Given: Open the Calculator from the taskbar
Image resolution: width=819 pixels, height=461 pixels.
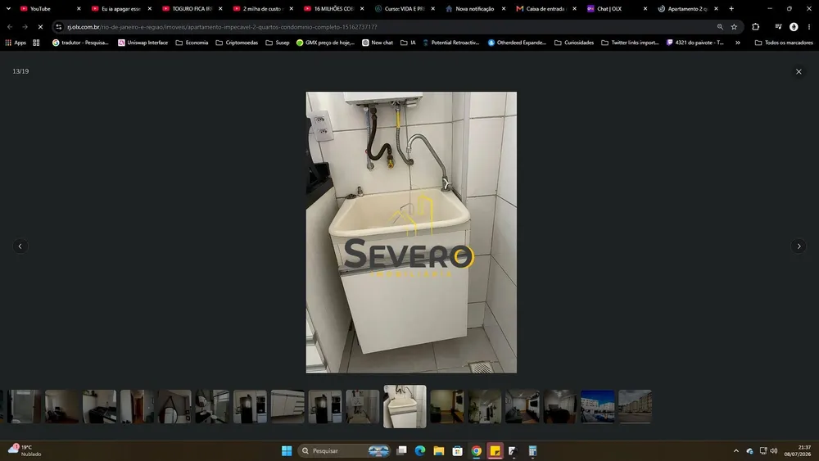Looking at the screenshot, I should 532,450.
